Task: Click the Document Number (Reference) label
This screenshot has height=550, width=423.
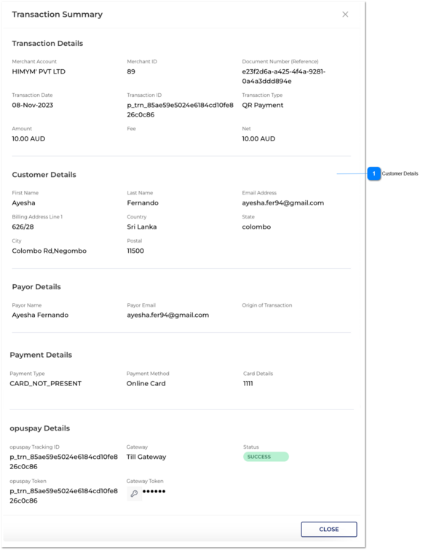Action: (280, 61)
